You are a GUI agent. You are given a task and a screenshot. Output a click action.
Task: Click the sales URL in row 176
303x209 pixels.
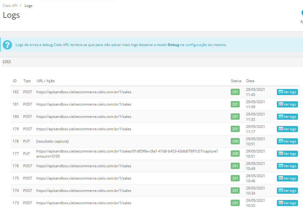tap(84, 166)
